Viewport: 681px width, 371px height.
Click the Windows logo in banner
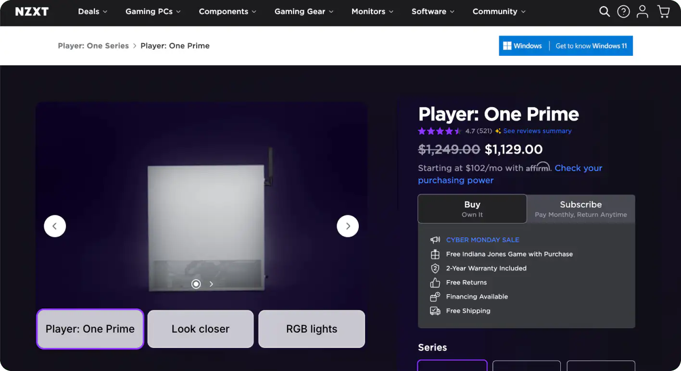point(507,46)
